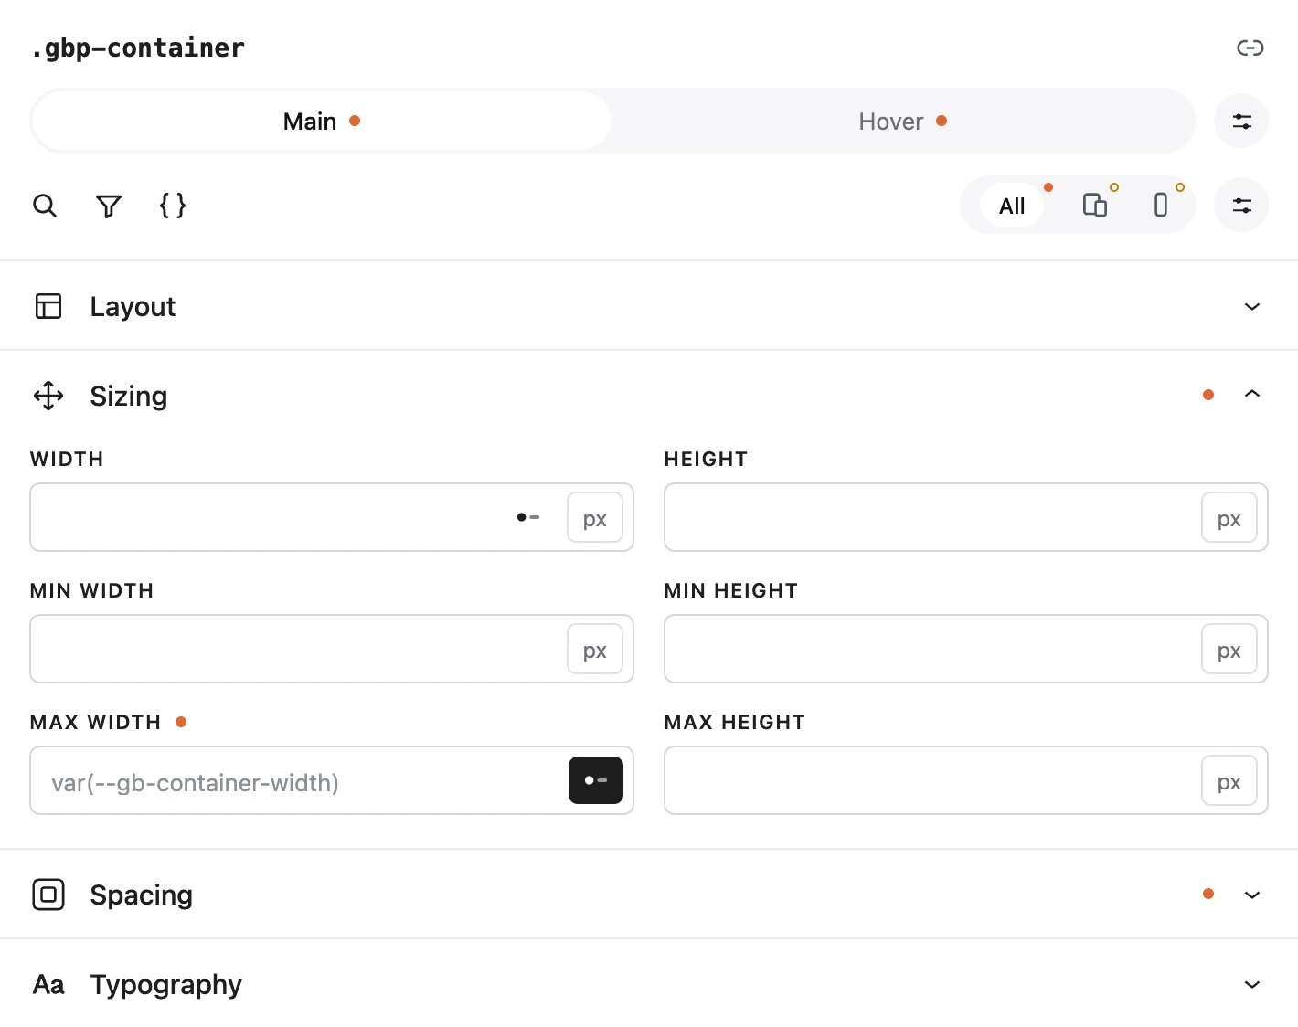1298x1027 pixels.
Task: Focus the Min Height input field
Action: click(966, 649)
